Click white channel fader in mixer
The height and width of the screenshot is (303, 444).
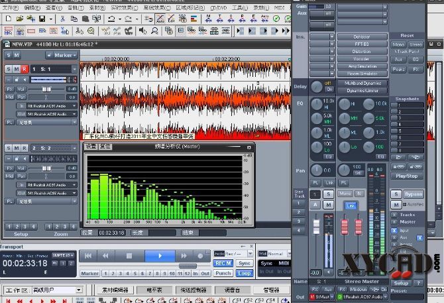tap(316, 227)
